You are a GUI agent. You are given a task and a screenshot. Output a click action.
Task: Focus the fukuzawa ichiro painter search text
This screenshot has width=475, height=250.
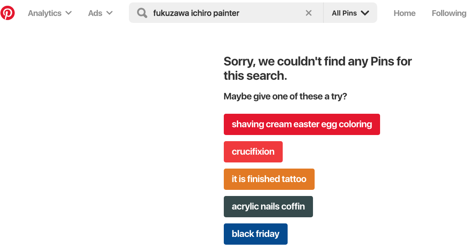(196, 13)
